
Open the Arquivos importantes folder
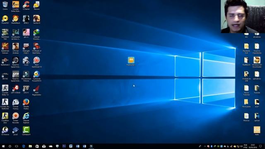(x=257, y=48)
